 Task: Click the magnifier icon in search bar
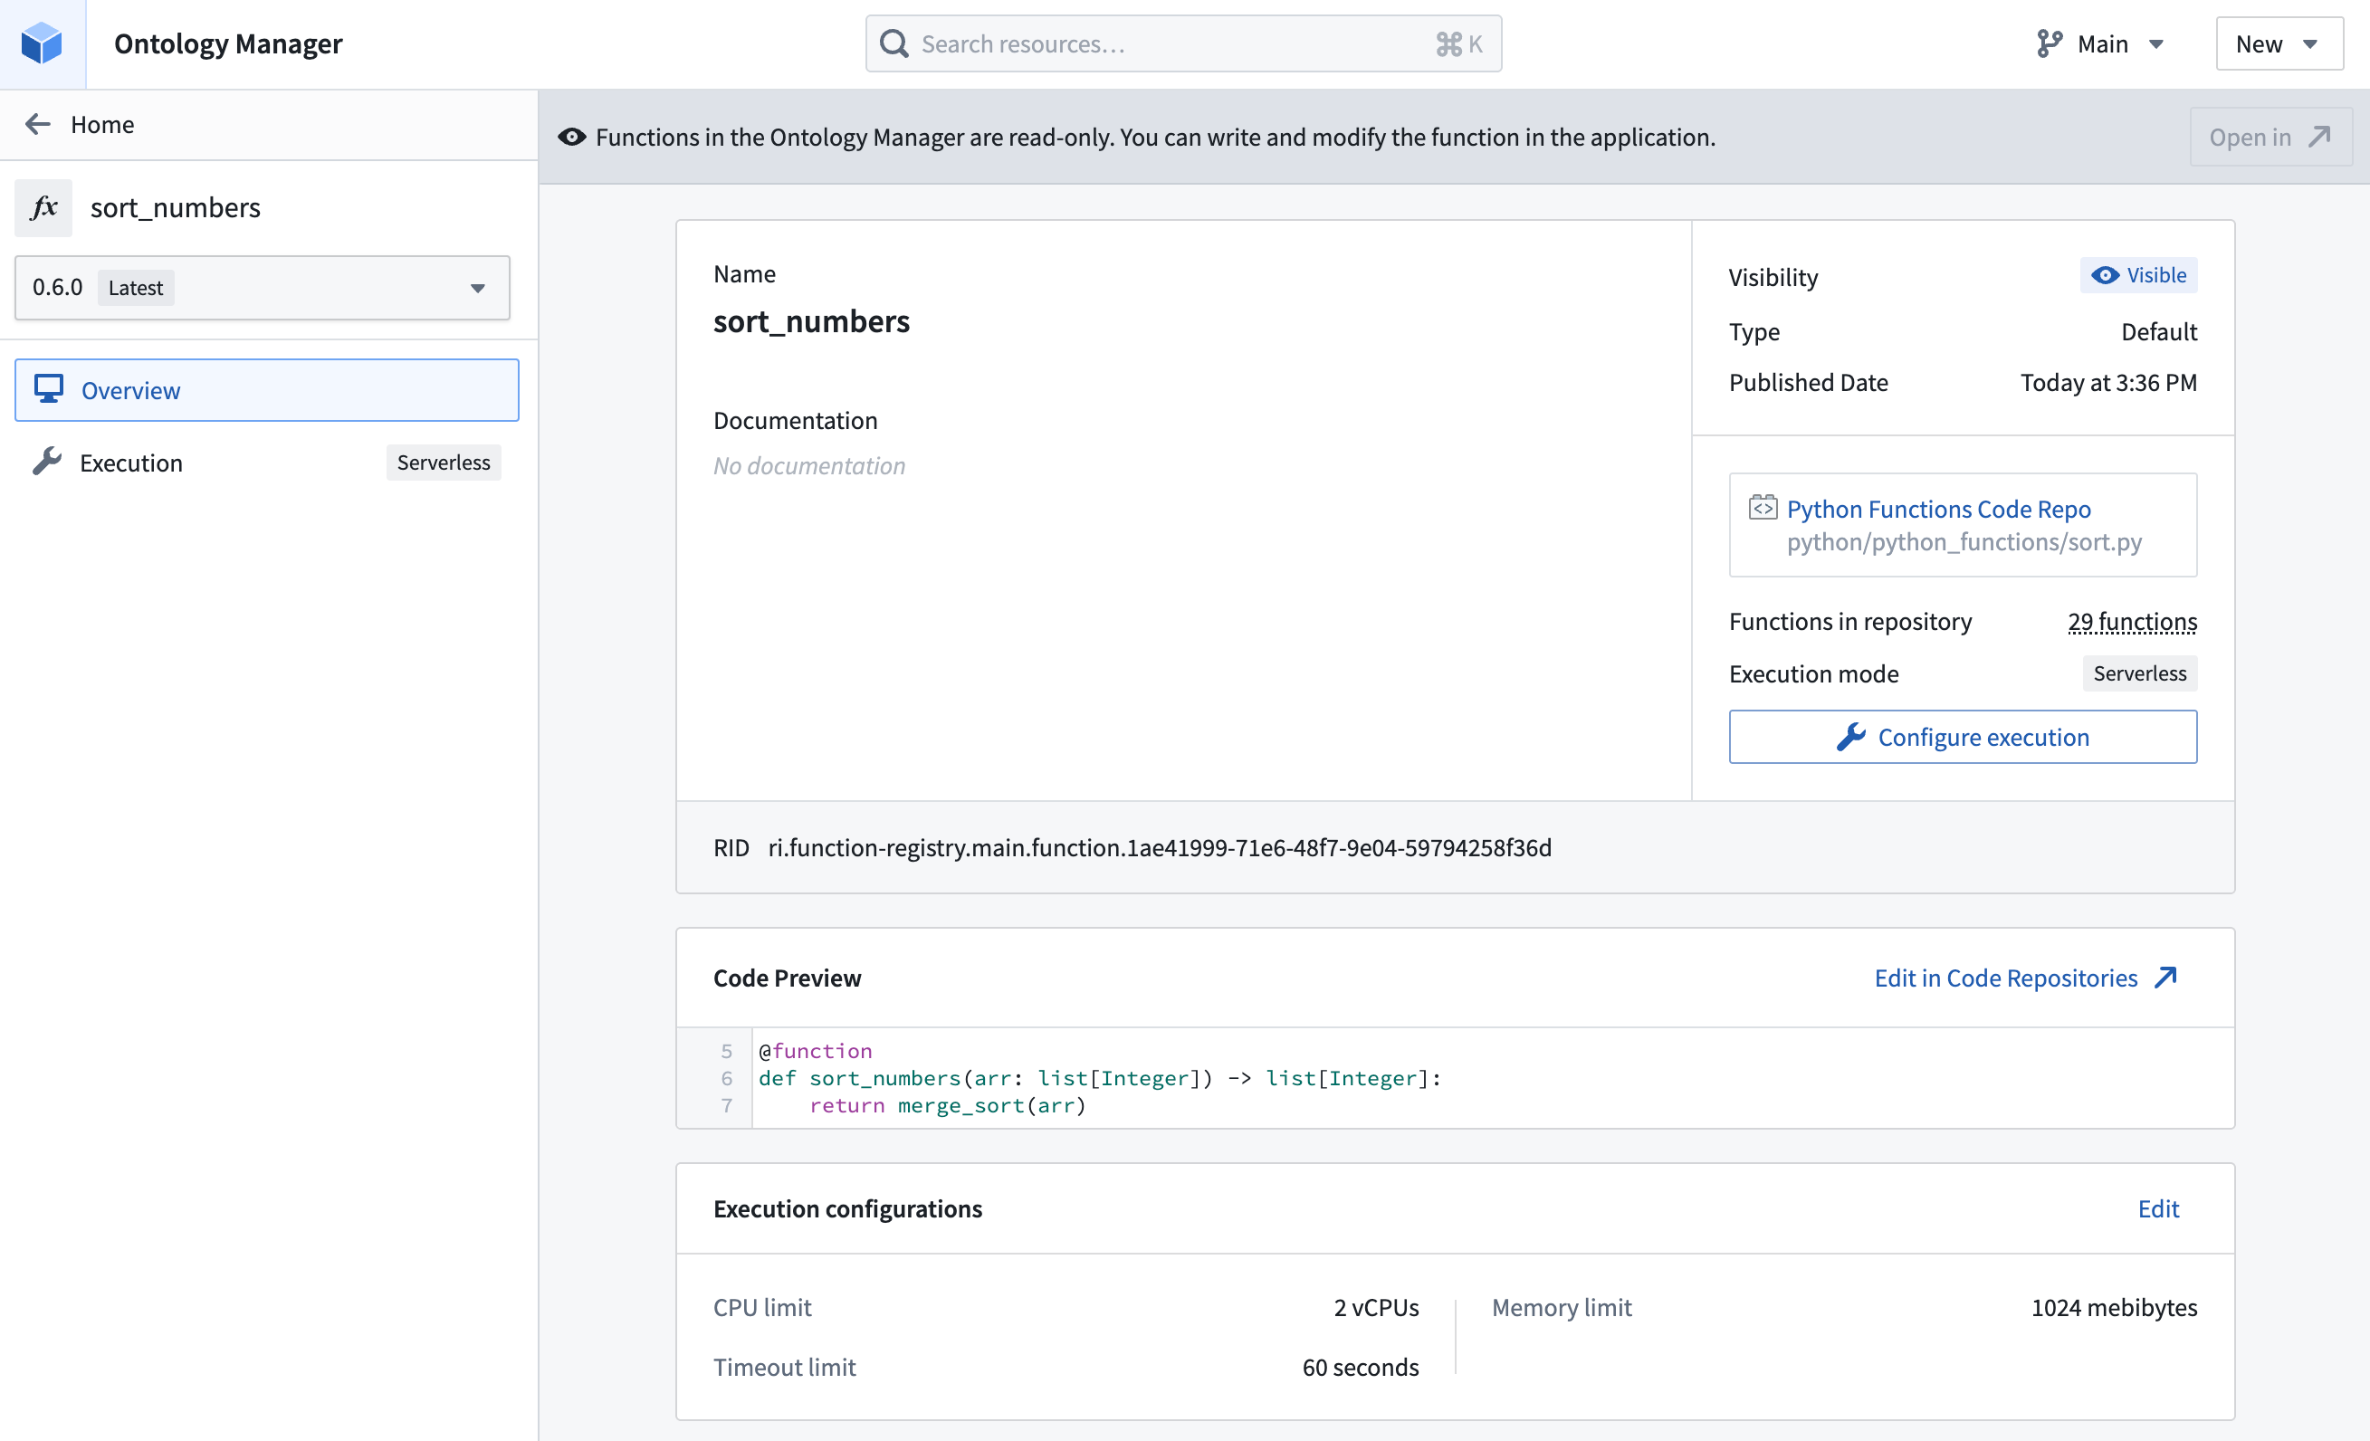pyautogui.click(x=894, y=43)
